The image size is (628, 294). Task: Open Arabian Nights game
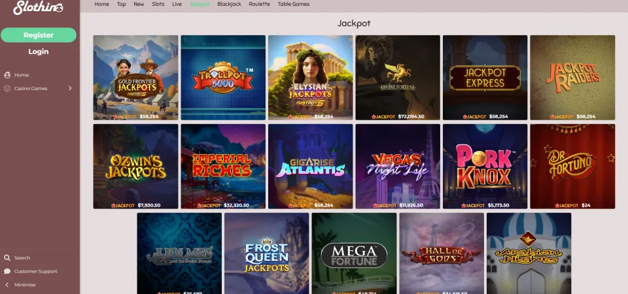(x=529, y=253)
